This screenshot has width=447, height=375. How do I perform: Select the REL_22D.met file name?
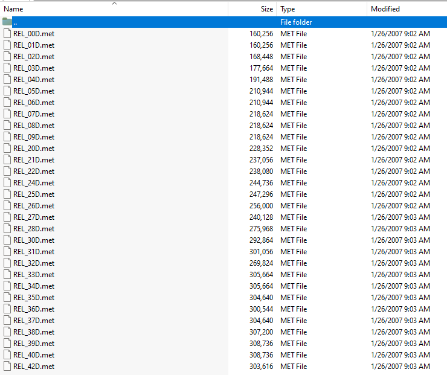point(34,171)
